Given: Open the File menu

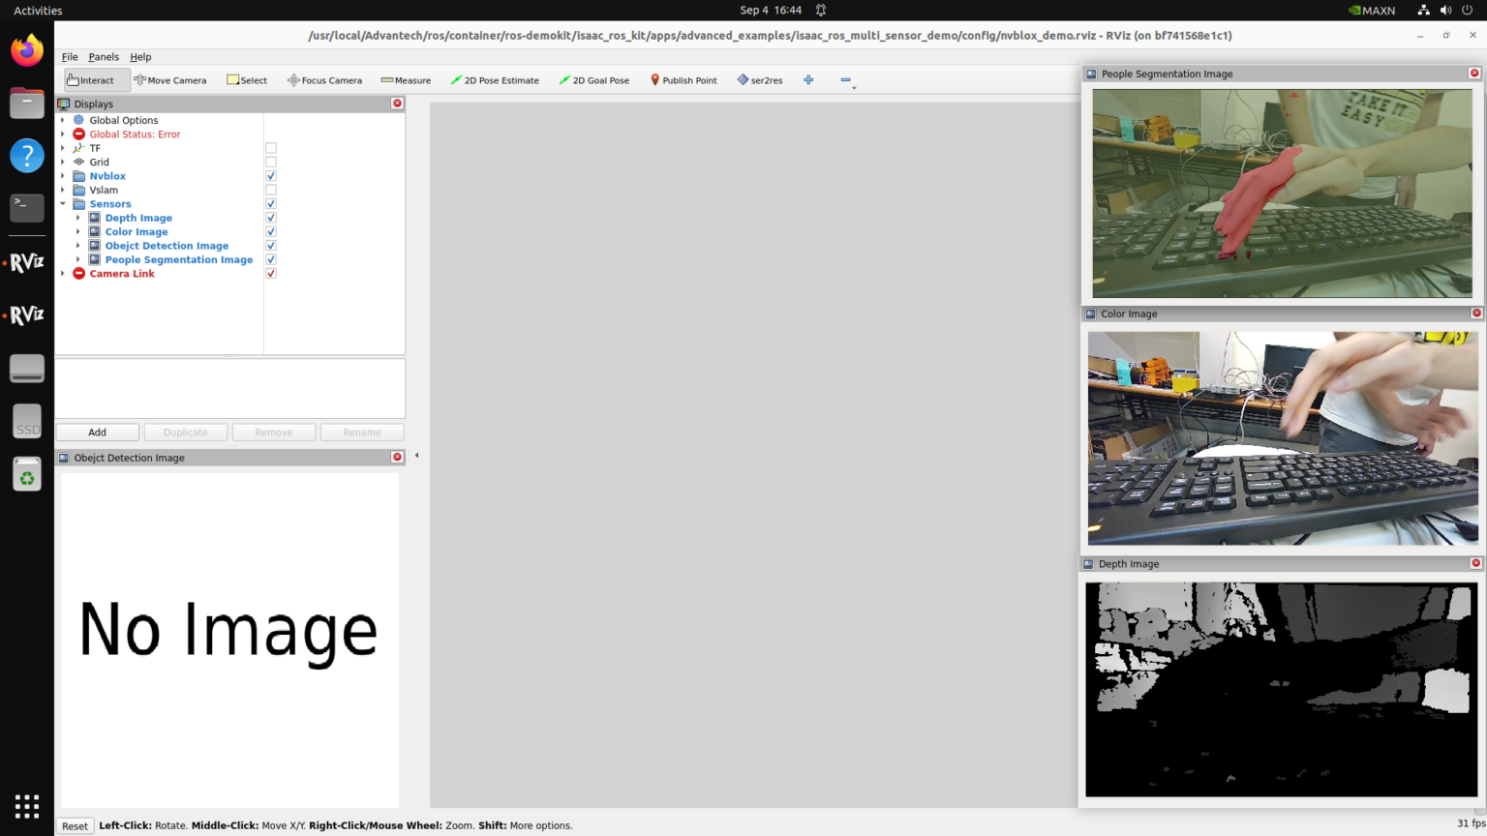Looking at the screenshot, I should [70, 57].
